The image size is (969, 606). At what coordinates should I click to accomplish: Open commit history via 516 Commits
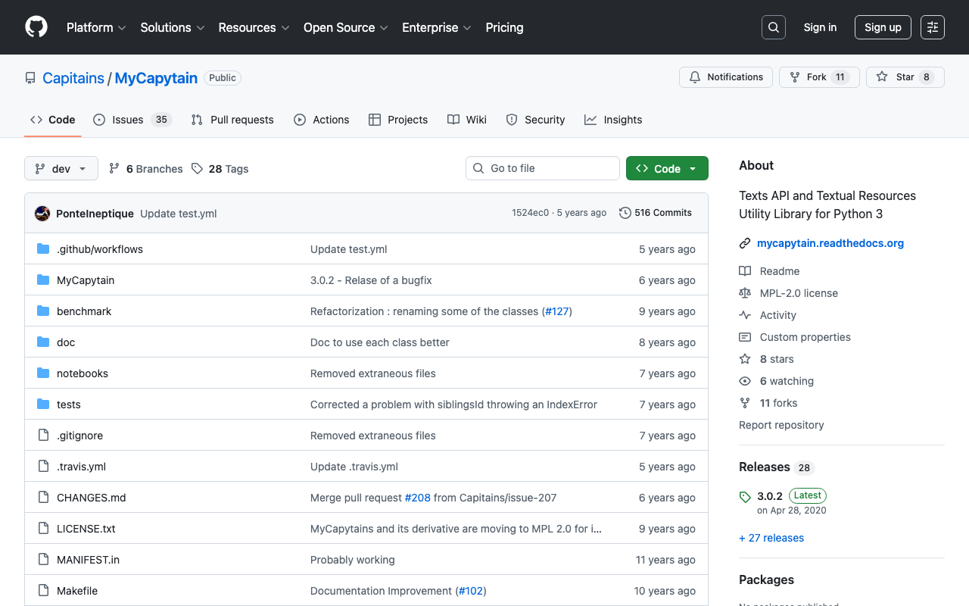(656, 213)
